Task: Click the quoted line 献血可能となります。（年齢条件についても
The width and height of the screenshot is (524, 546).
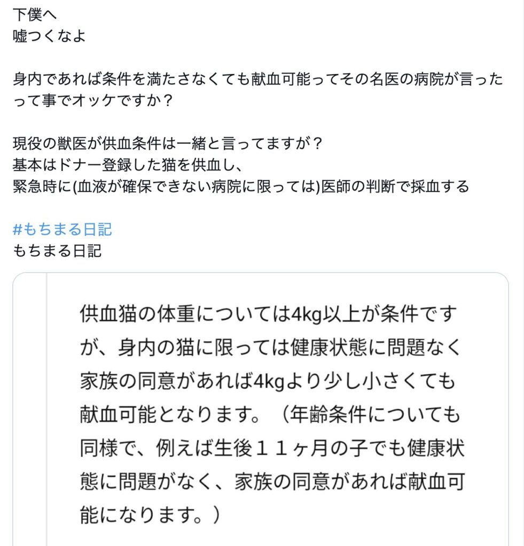Action: [x=270, y=414]
